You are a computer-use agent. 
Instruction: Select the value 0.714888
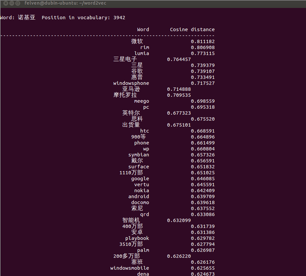179,89
